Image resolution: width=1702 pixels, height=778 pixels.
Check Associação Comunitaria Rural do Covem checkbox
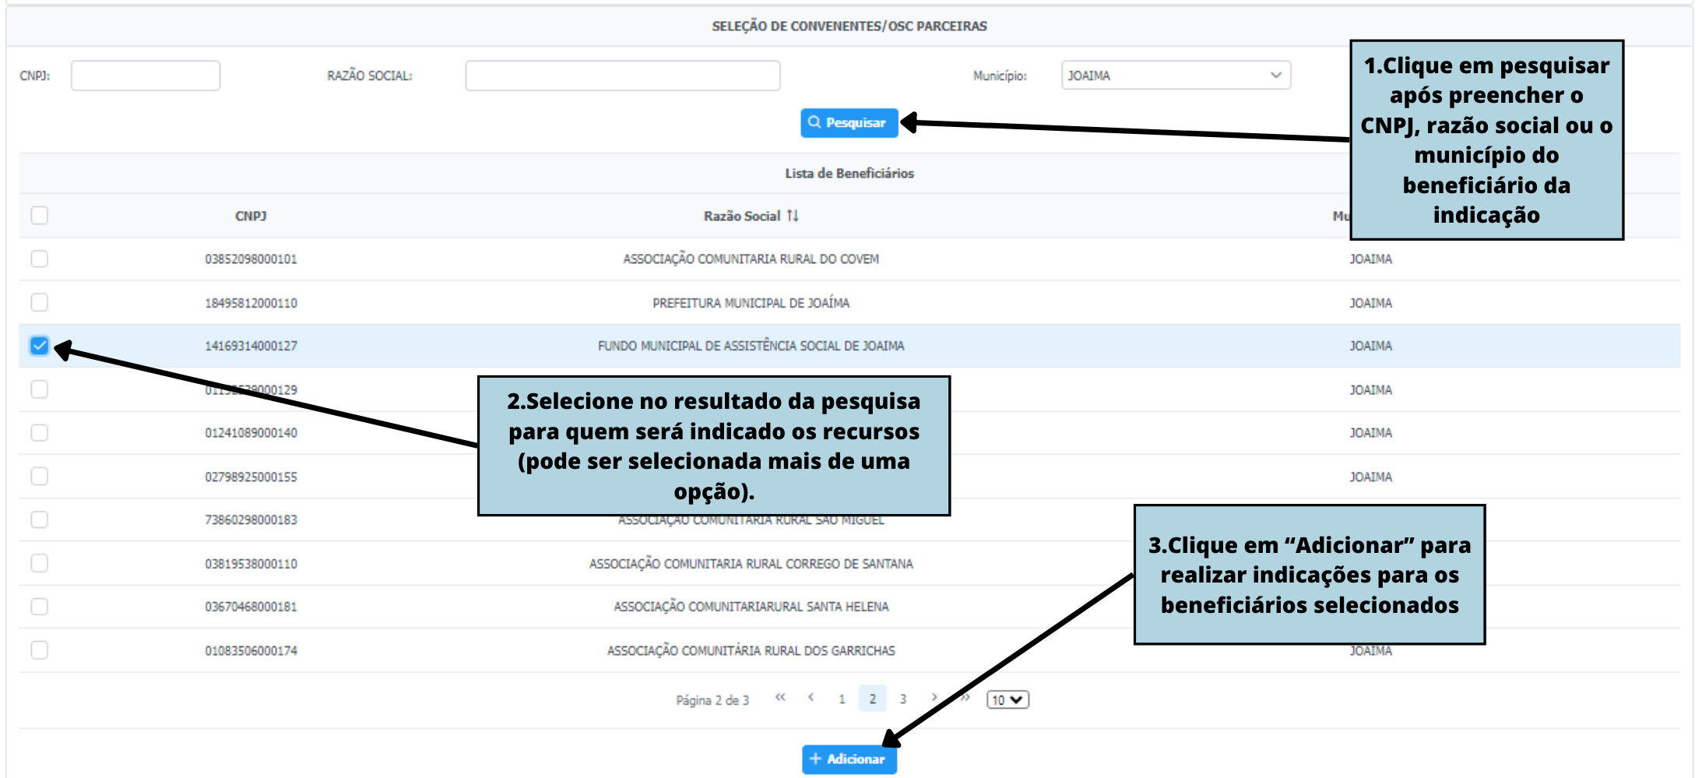pyautogui.click(x=40, y=259)
